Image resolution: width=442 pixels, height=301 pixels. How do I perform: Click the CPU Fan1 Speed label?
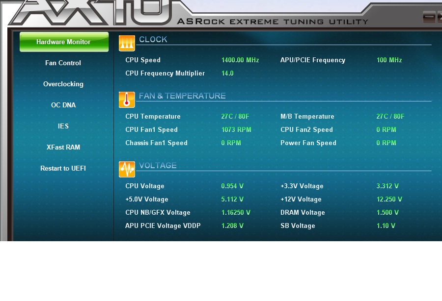(x=152, y=130)
